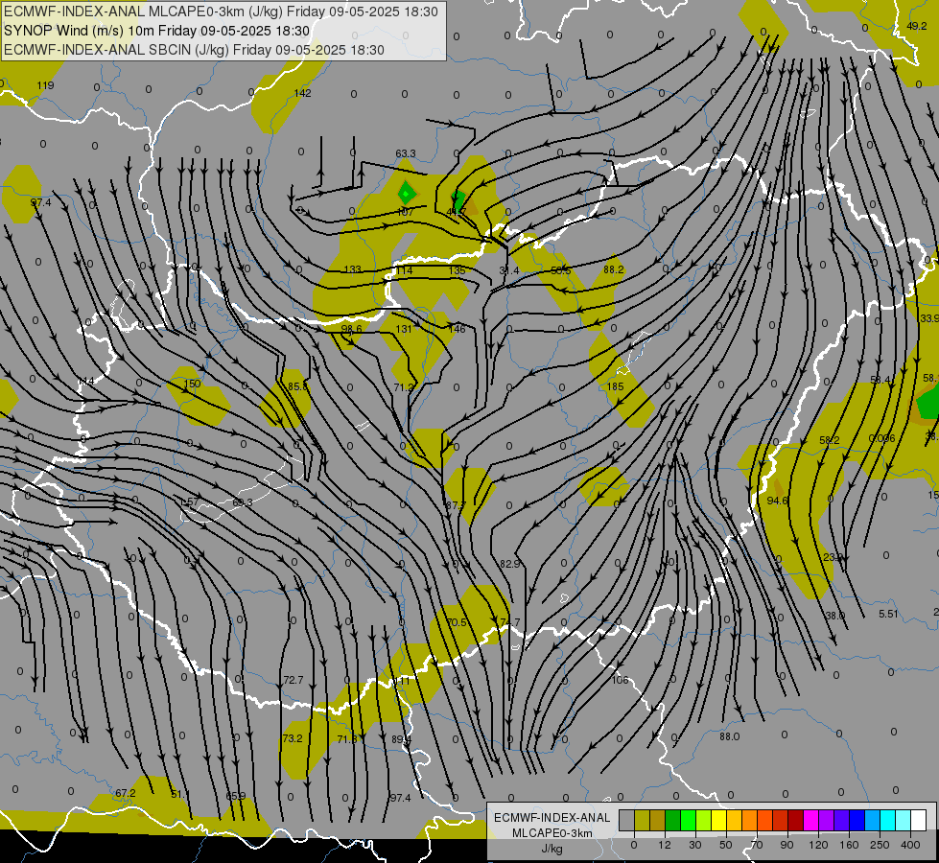Select the magenta swatch in the legend

pos(810,820)
